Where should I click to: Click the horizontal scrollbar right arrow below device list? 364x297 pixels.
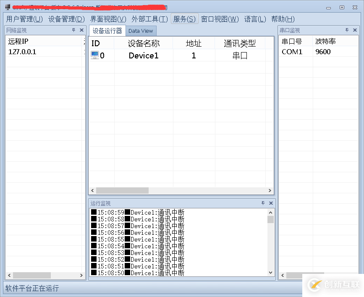270,190
